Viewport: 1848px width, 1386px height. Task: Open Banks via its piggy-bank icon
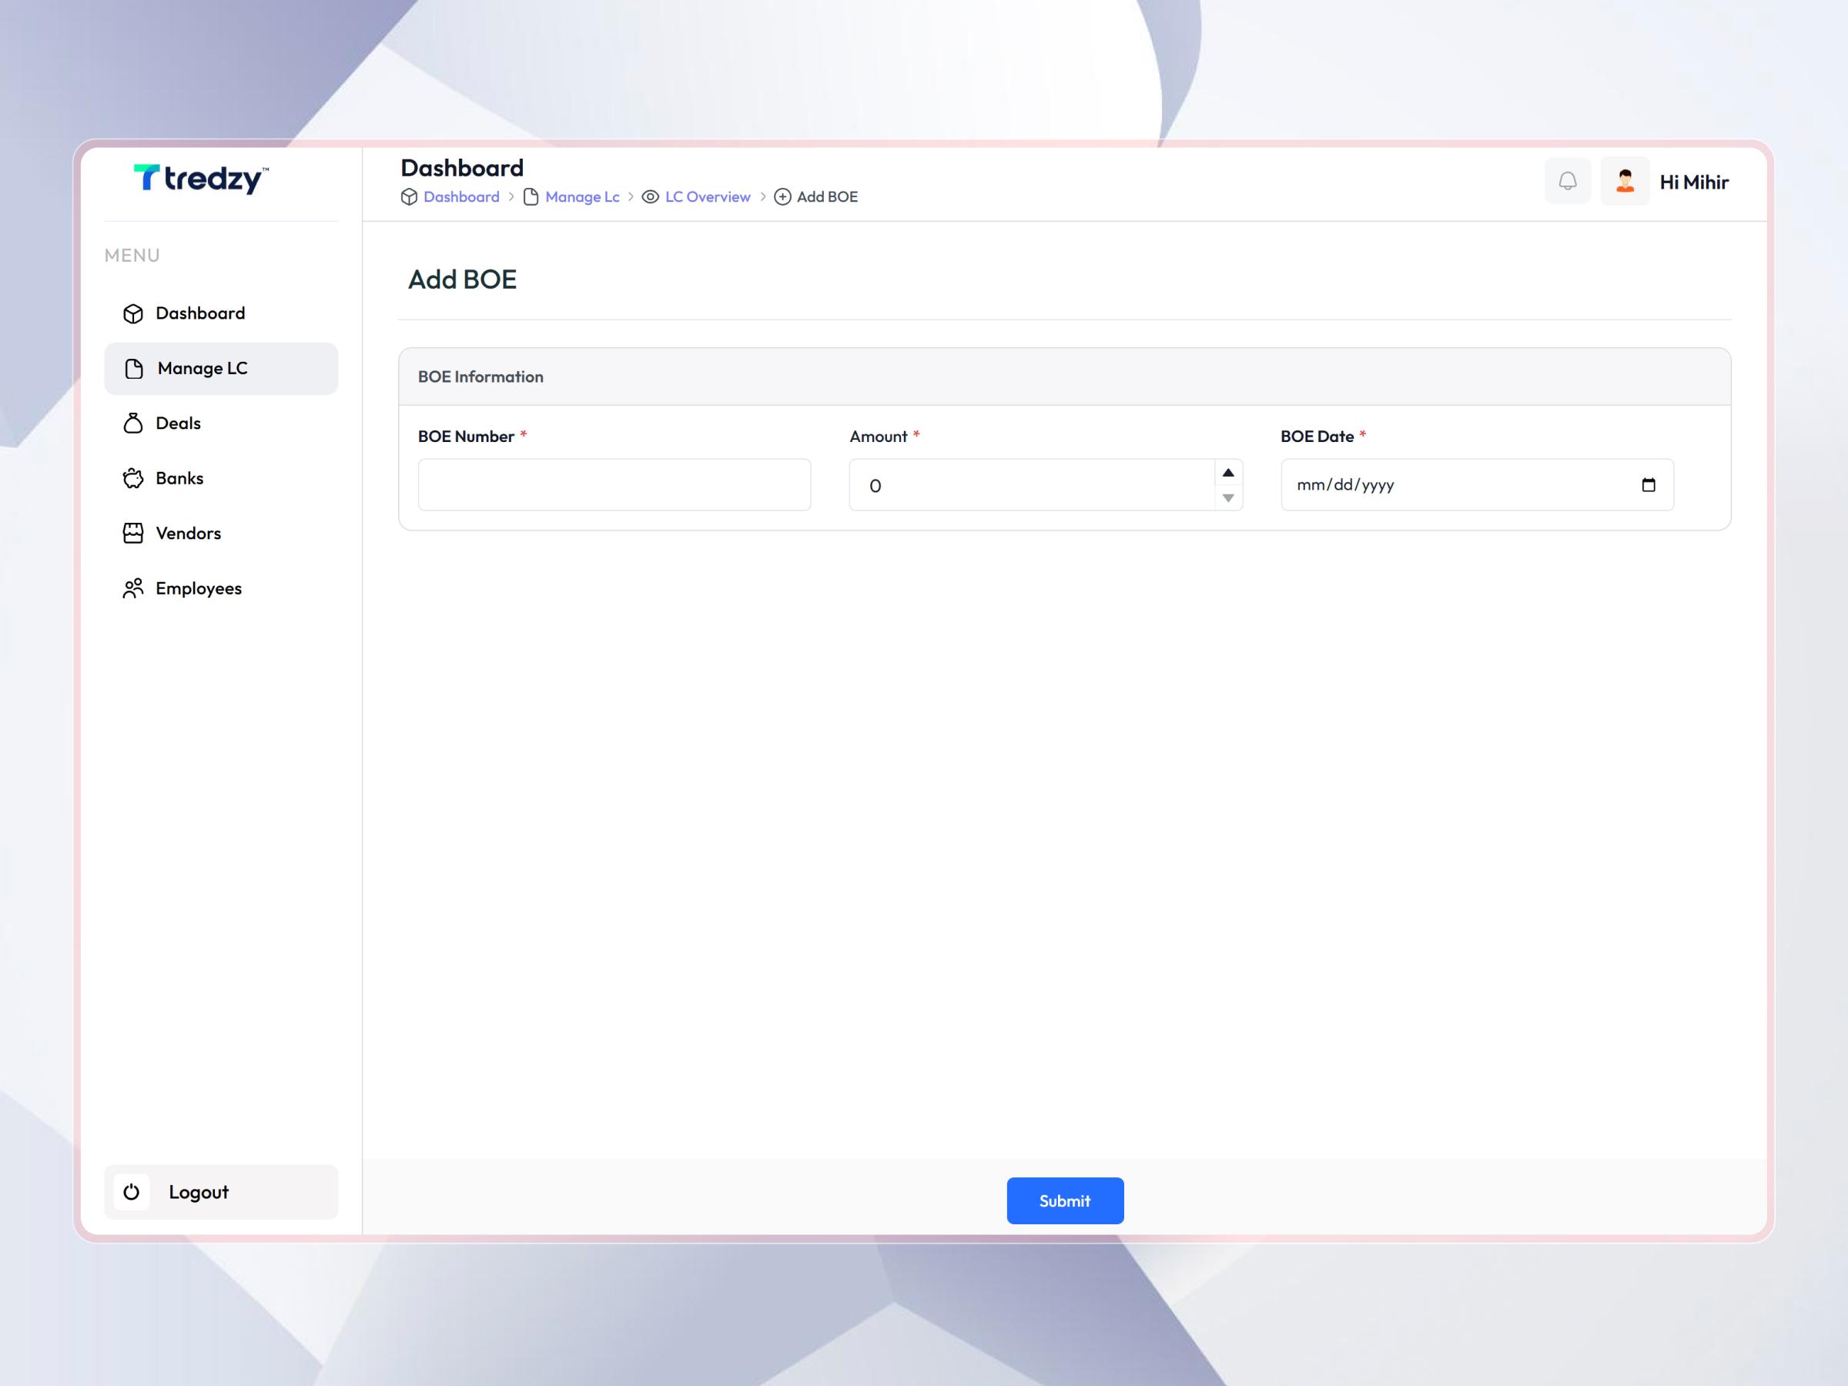pos(134,478)
